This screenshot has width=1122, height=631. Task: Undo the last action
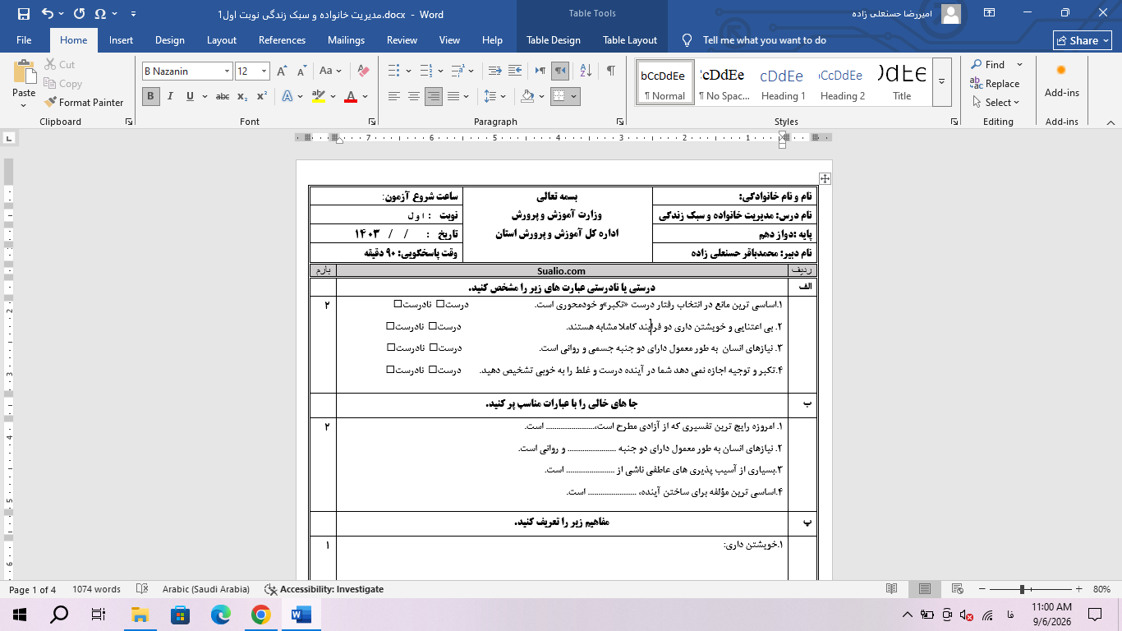[47, 14]
